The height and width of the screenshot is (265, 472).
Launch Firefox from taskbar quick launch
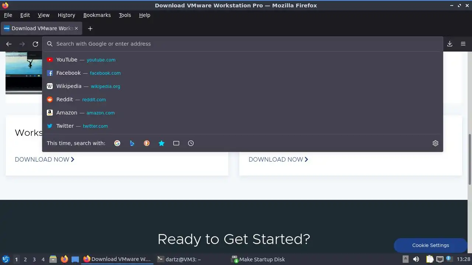[x=64, y=259]
